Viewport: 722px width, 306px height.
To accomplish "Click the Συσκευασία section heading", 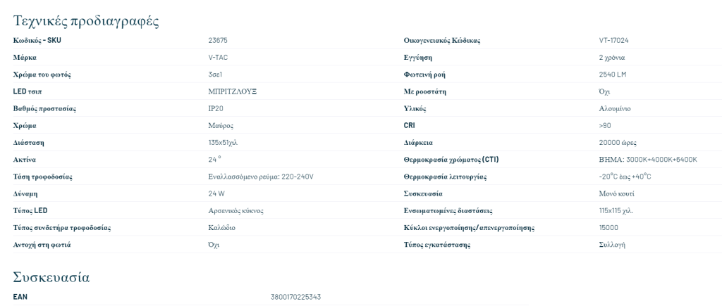I will coord(51,278).
